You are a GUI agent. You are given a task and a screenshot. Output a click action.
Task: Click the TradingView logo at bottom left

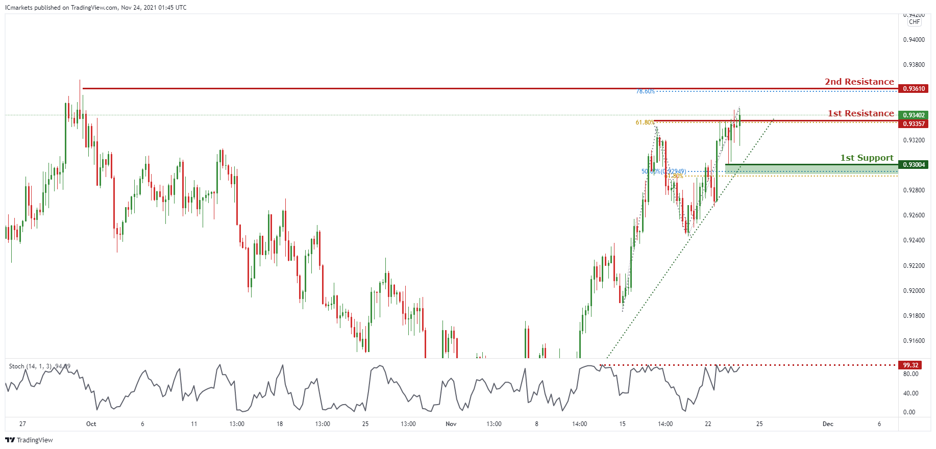pyautogui.click(x=29, y=440)
